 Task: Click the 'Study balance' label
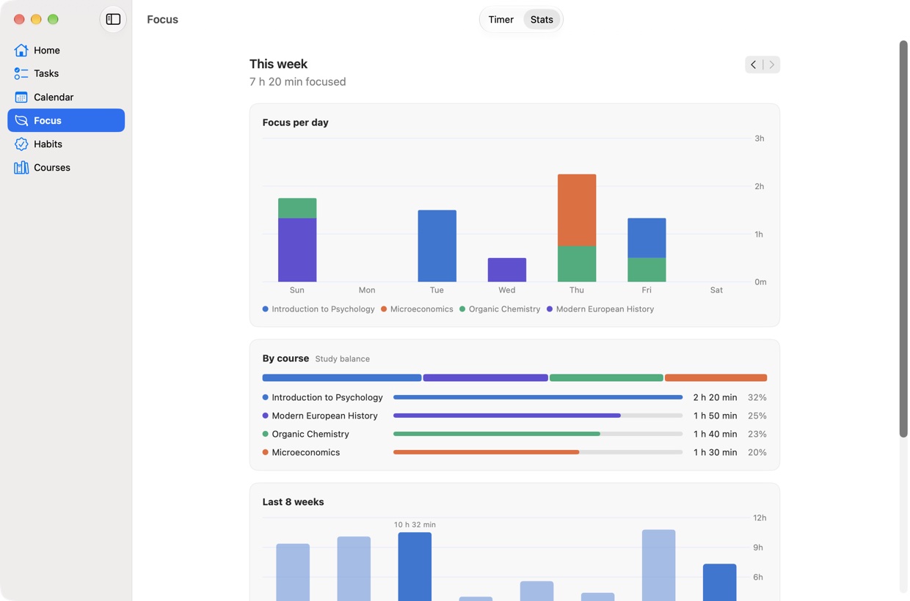(343, 359)
